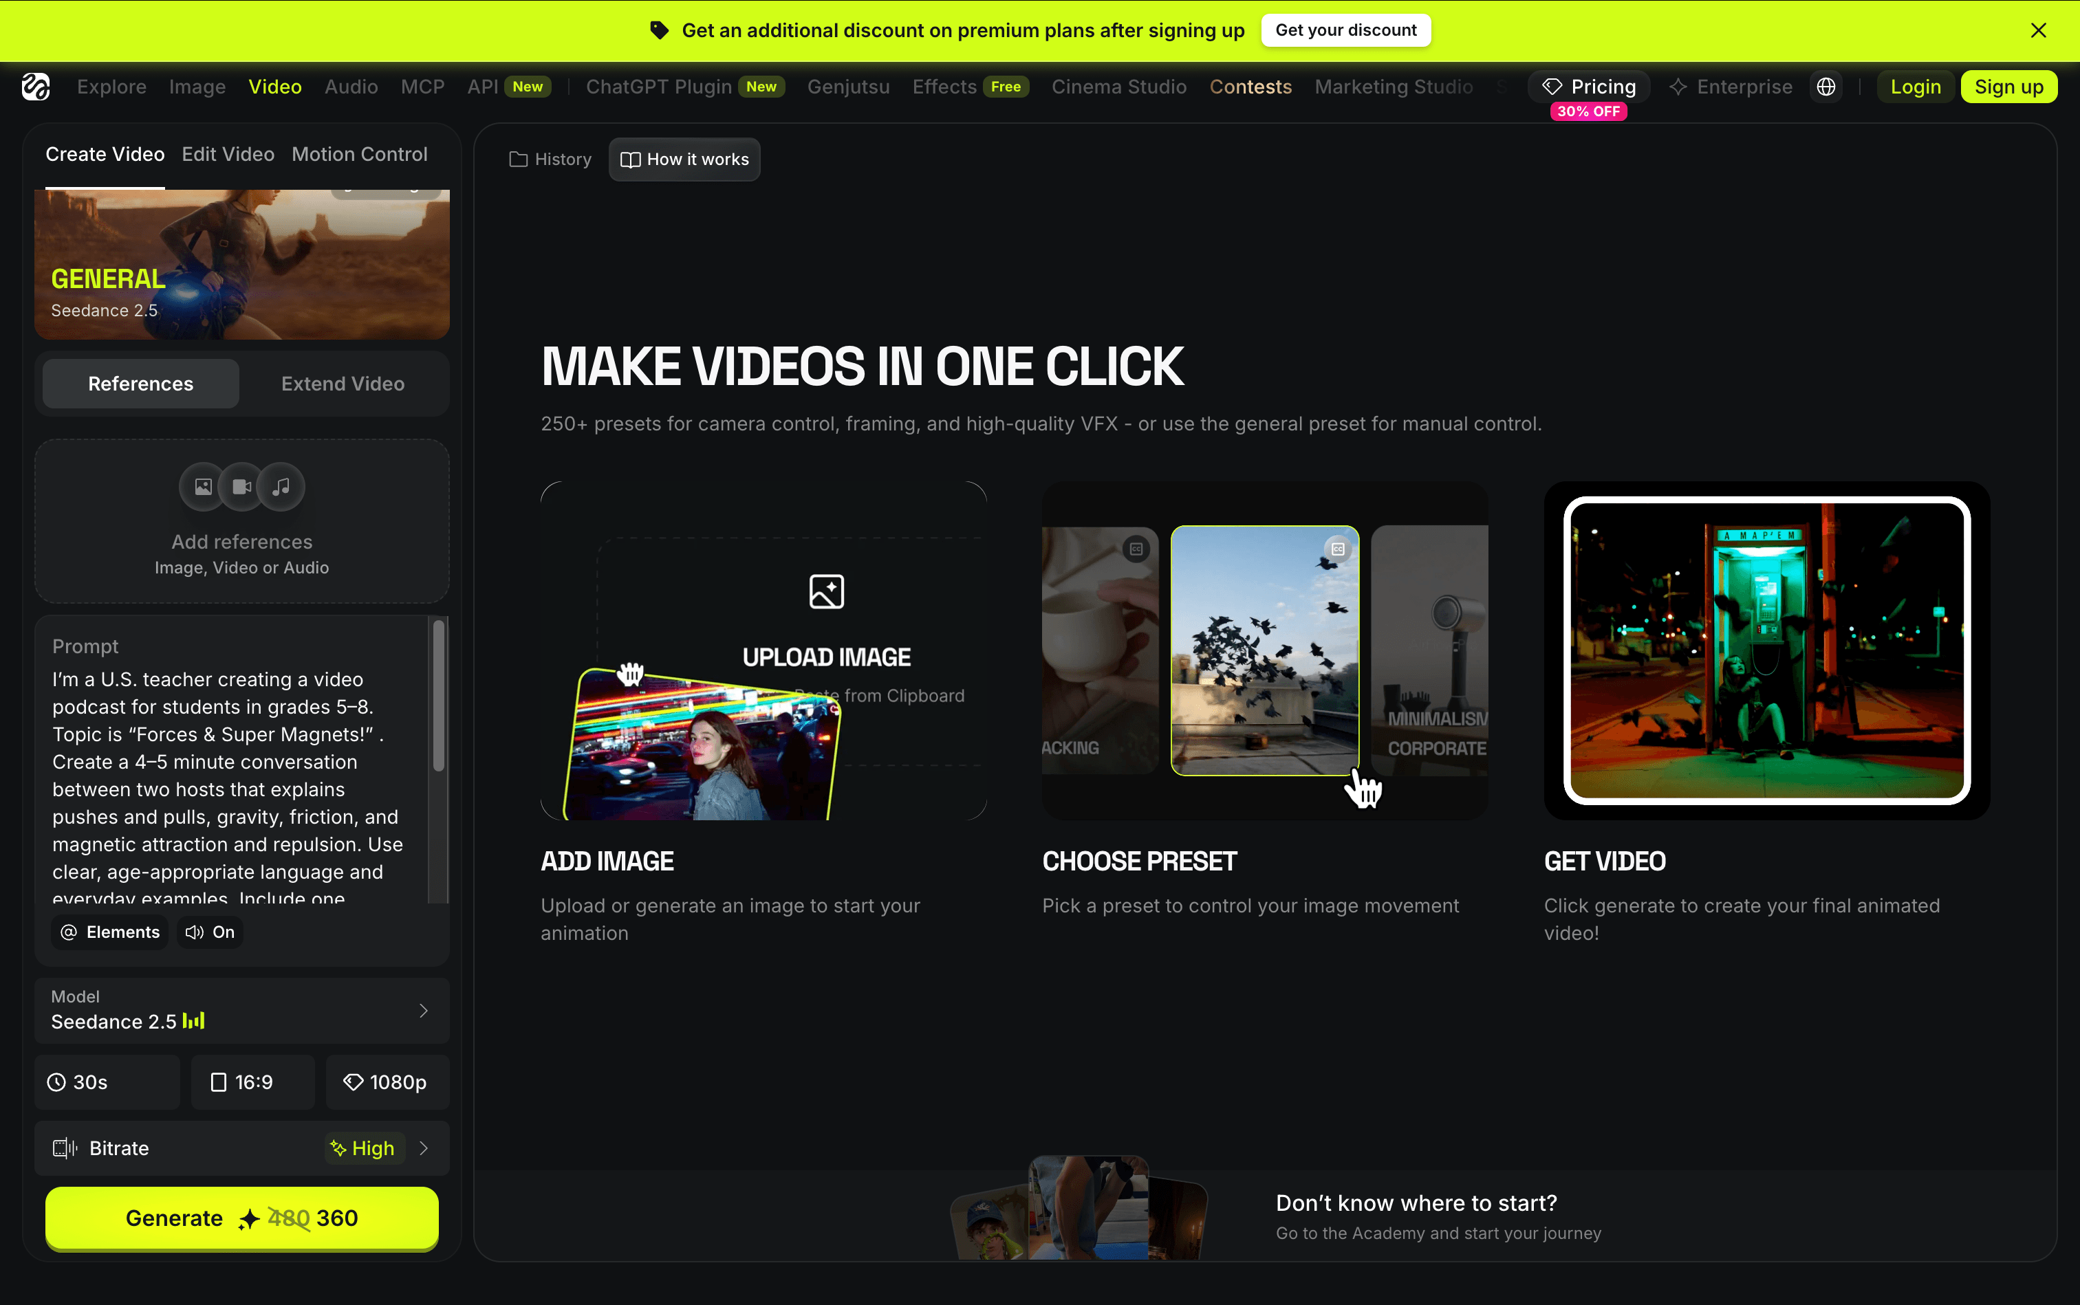Click the clock icon on duration
Image resolution: width=2080 pixels, height=1305 pixels.
pos(56,1082)
